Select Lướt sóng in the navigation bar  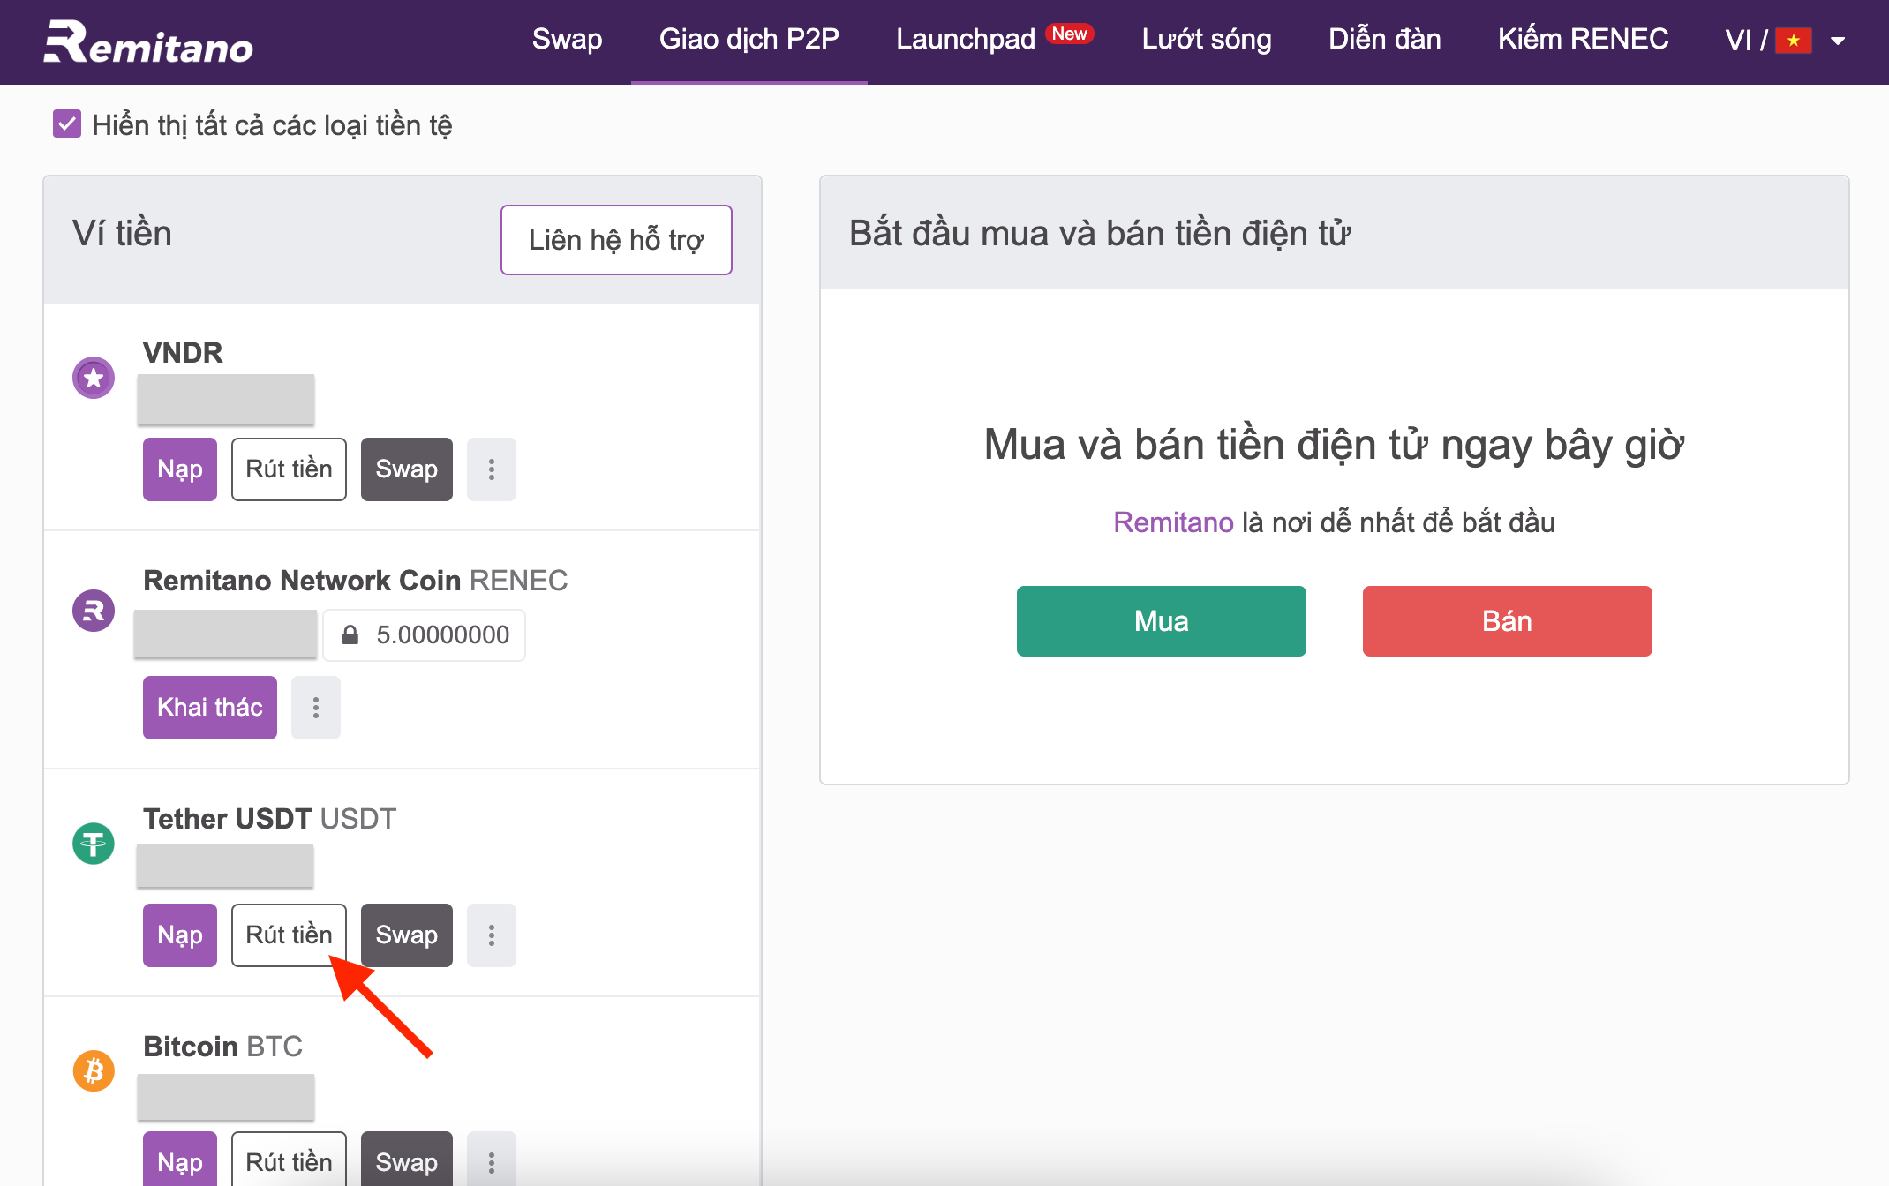1207,40
